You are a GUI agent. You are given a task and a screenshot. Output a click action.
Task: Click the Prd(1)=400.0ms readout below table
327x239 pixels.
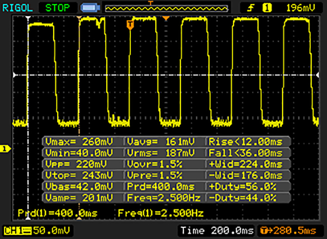click(x=58, y=213)
